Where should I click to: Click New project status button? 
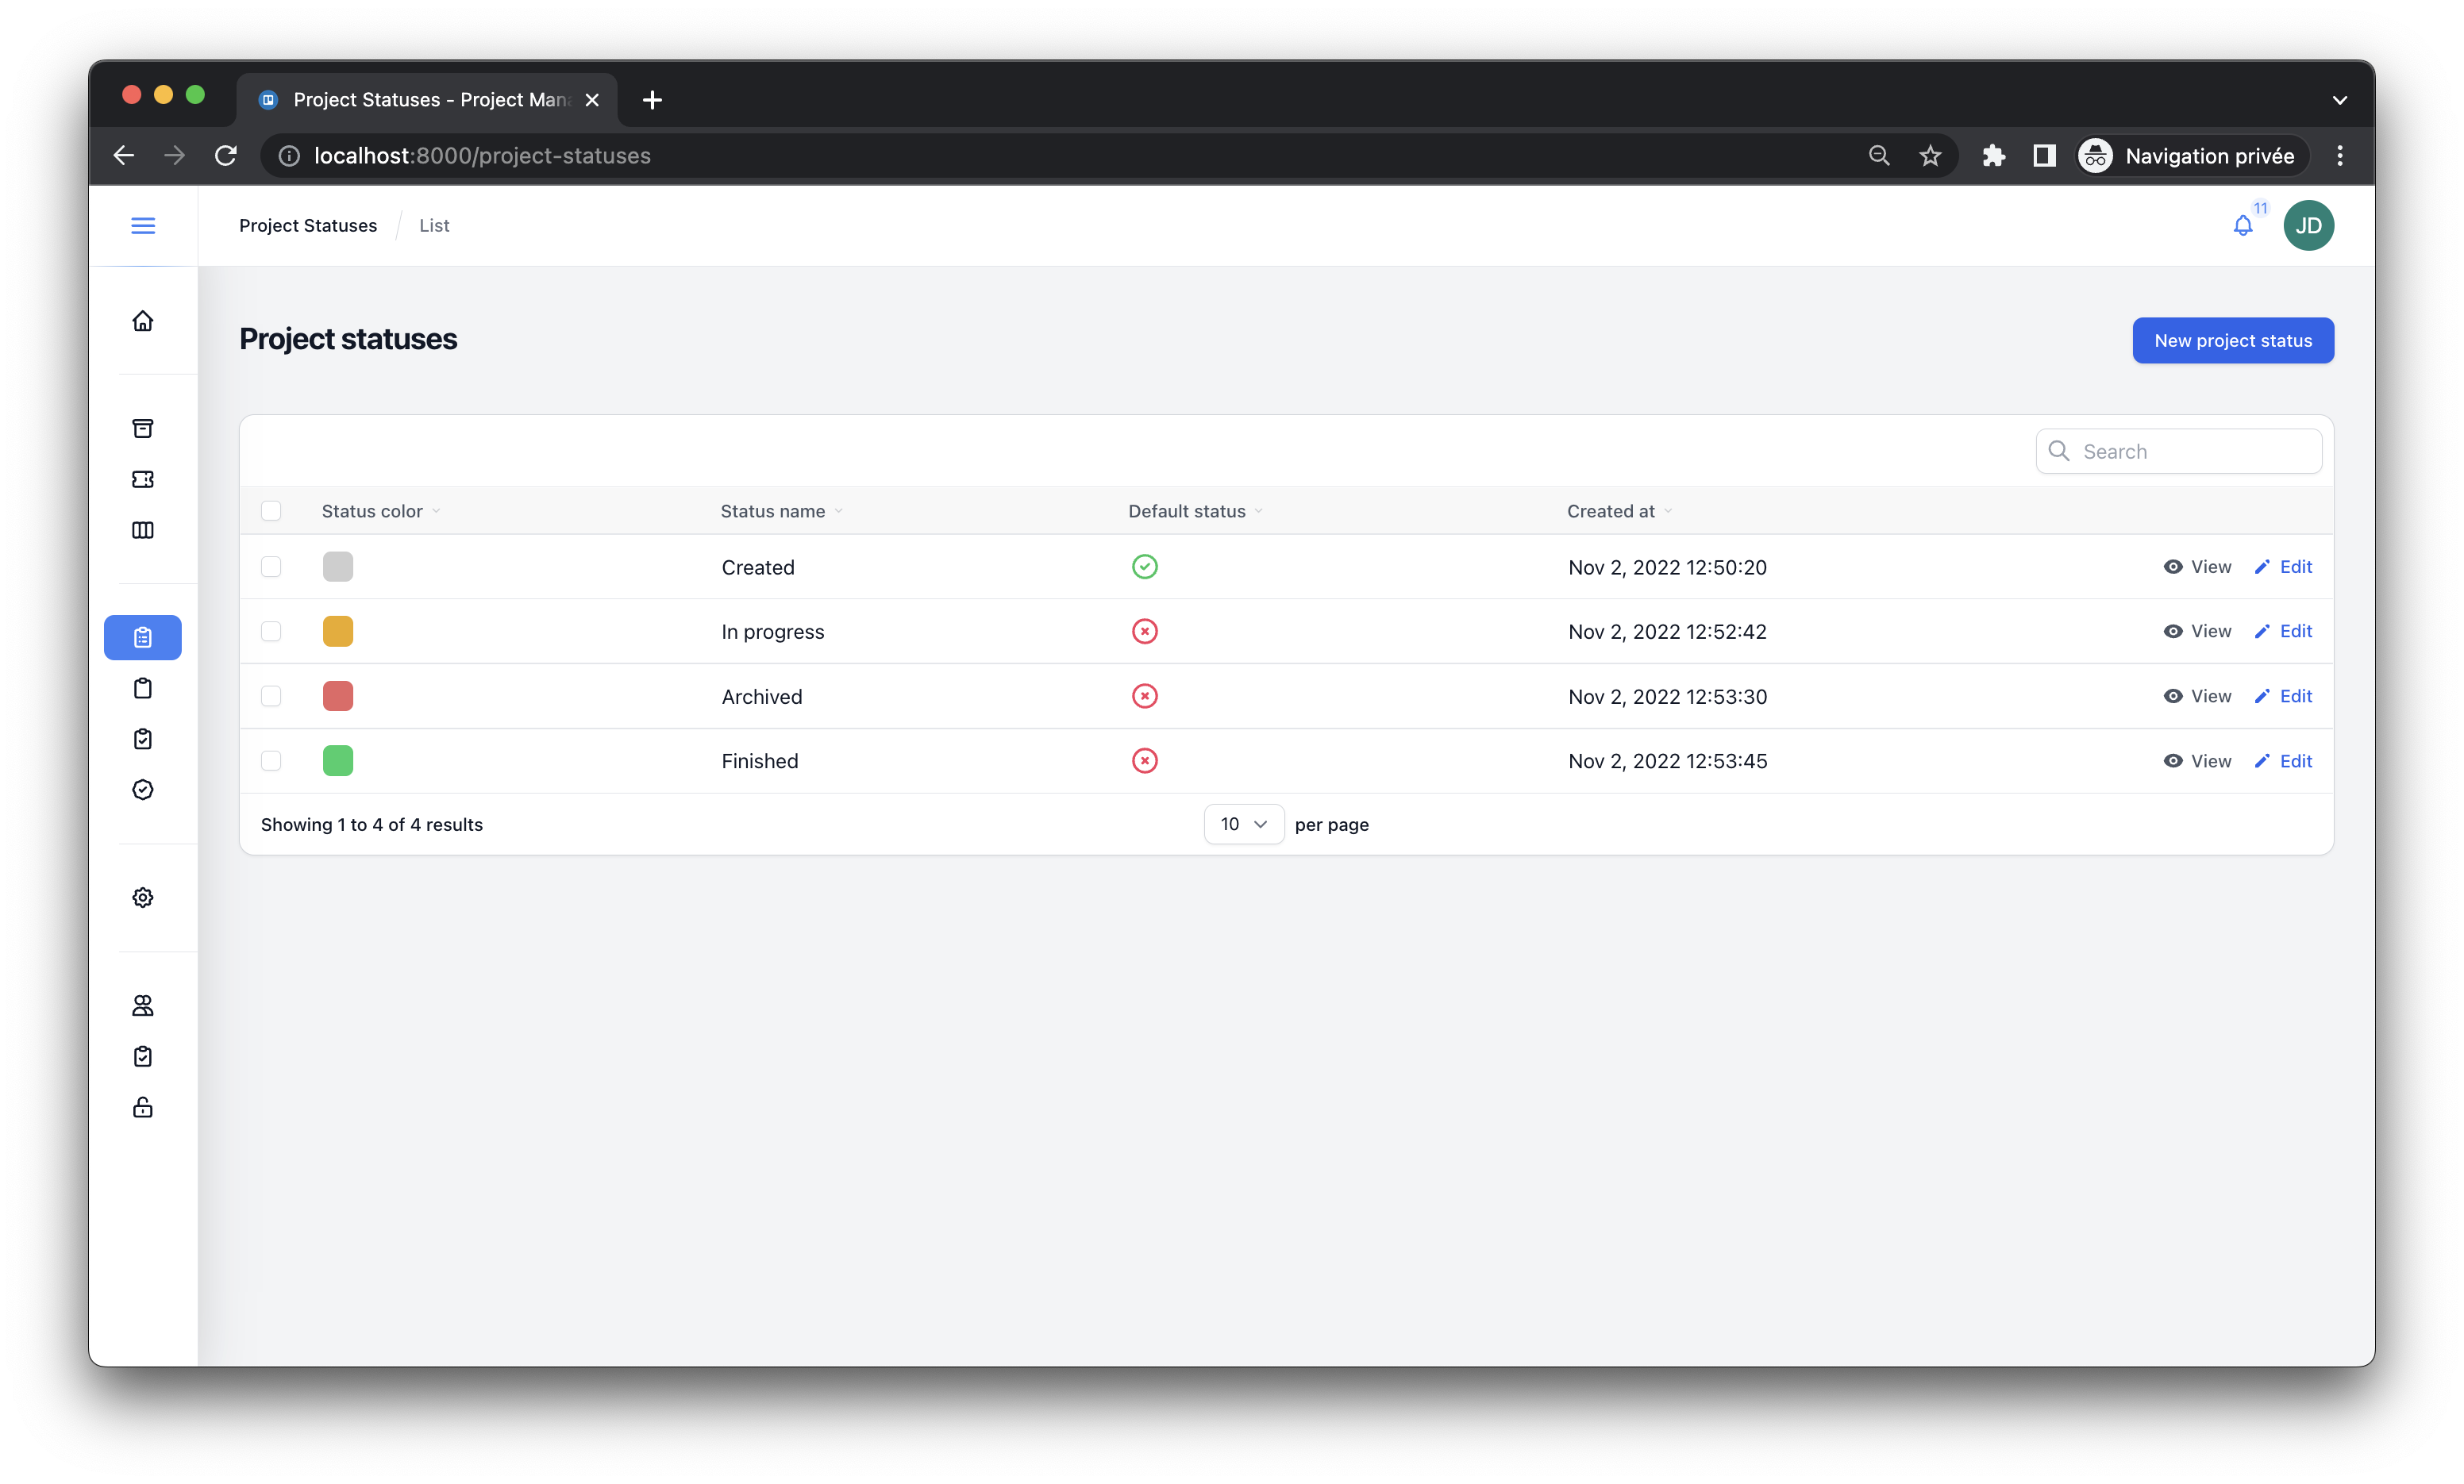[2232, 341]
